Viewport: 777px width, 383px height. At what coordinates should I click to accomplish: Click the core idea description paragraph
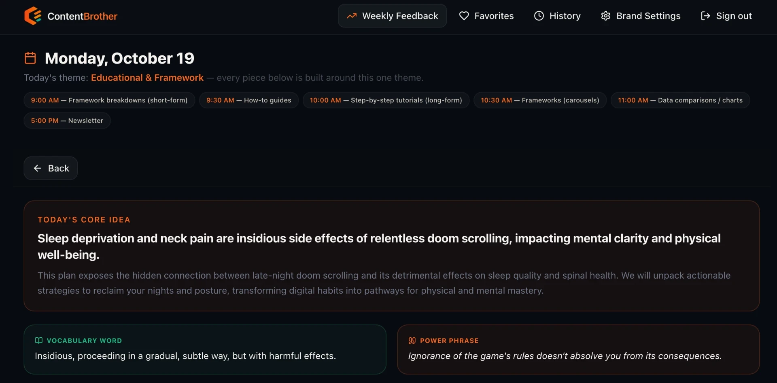coord(384,283)
